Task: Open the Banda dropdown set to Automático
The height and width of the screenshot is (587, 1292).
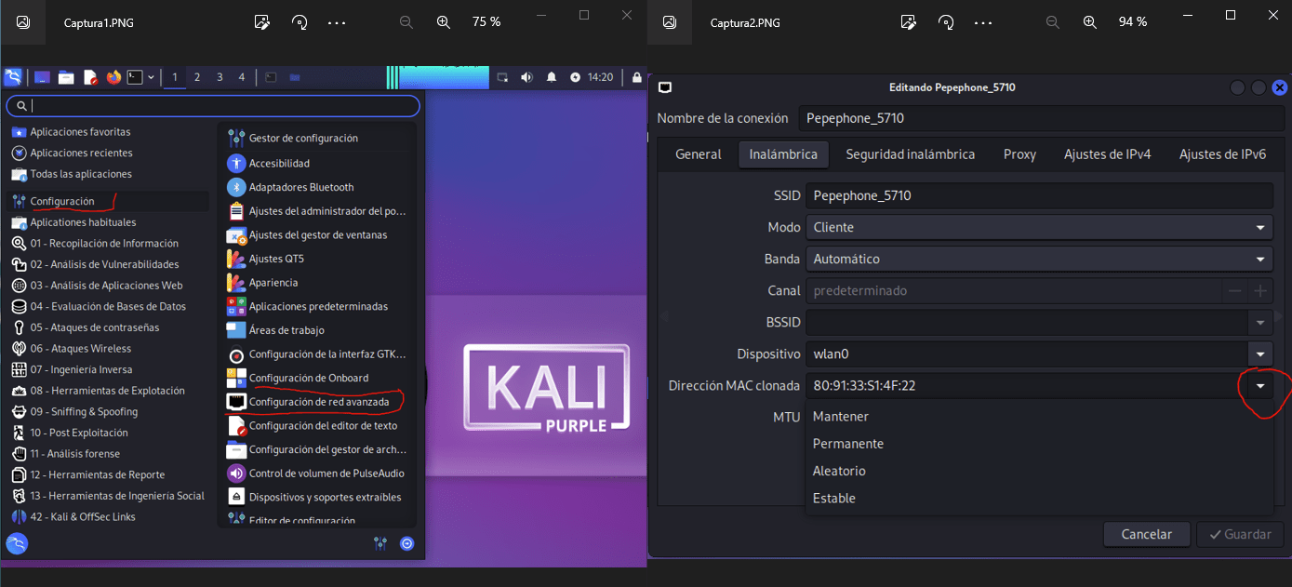Action: pos(1260,259)
